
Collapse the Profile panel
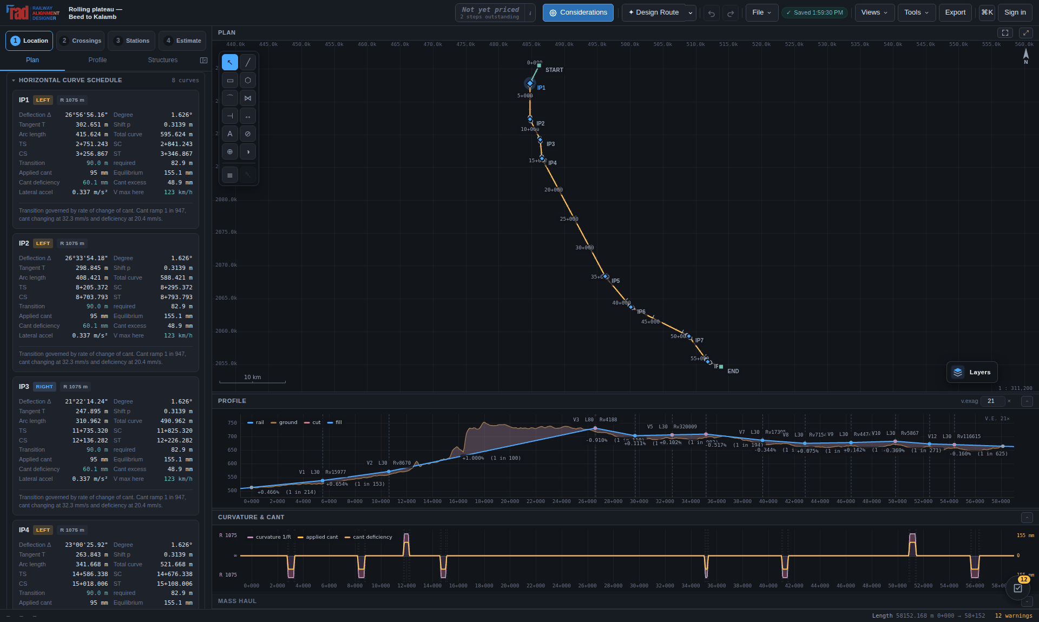tap(1027, 401)
